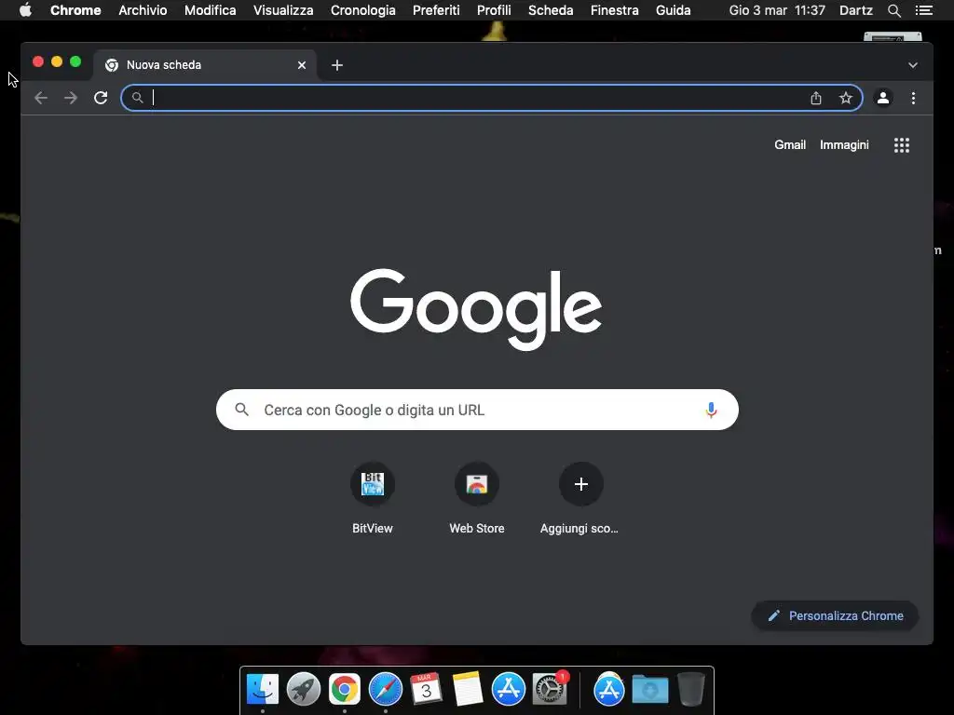The height and width of the screenshot is (715, 954).
Task: Select the Nuova scheda tab
Action: (x=204, y=65)
